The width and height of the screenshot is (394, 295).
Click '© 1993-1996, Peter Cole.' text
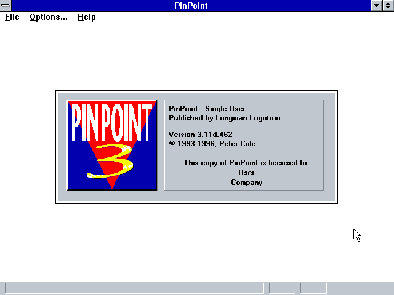[x=213, y=144]
